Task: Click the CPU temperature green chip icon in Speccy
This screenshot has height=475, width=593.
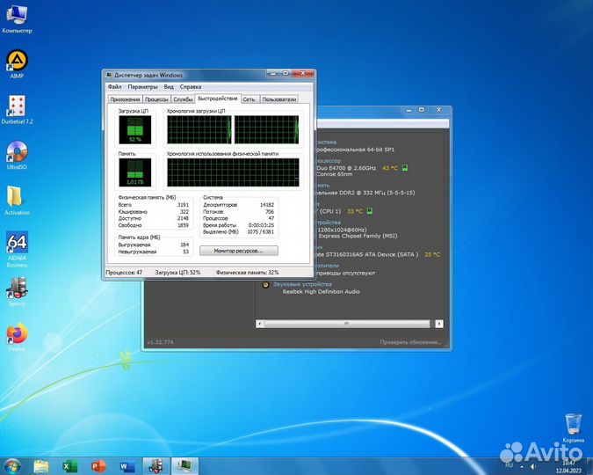Action: [x=405, y=168]
